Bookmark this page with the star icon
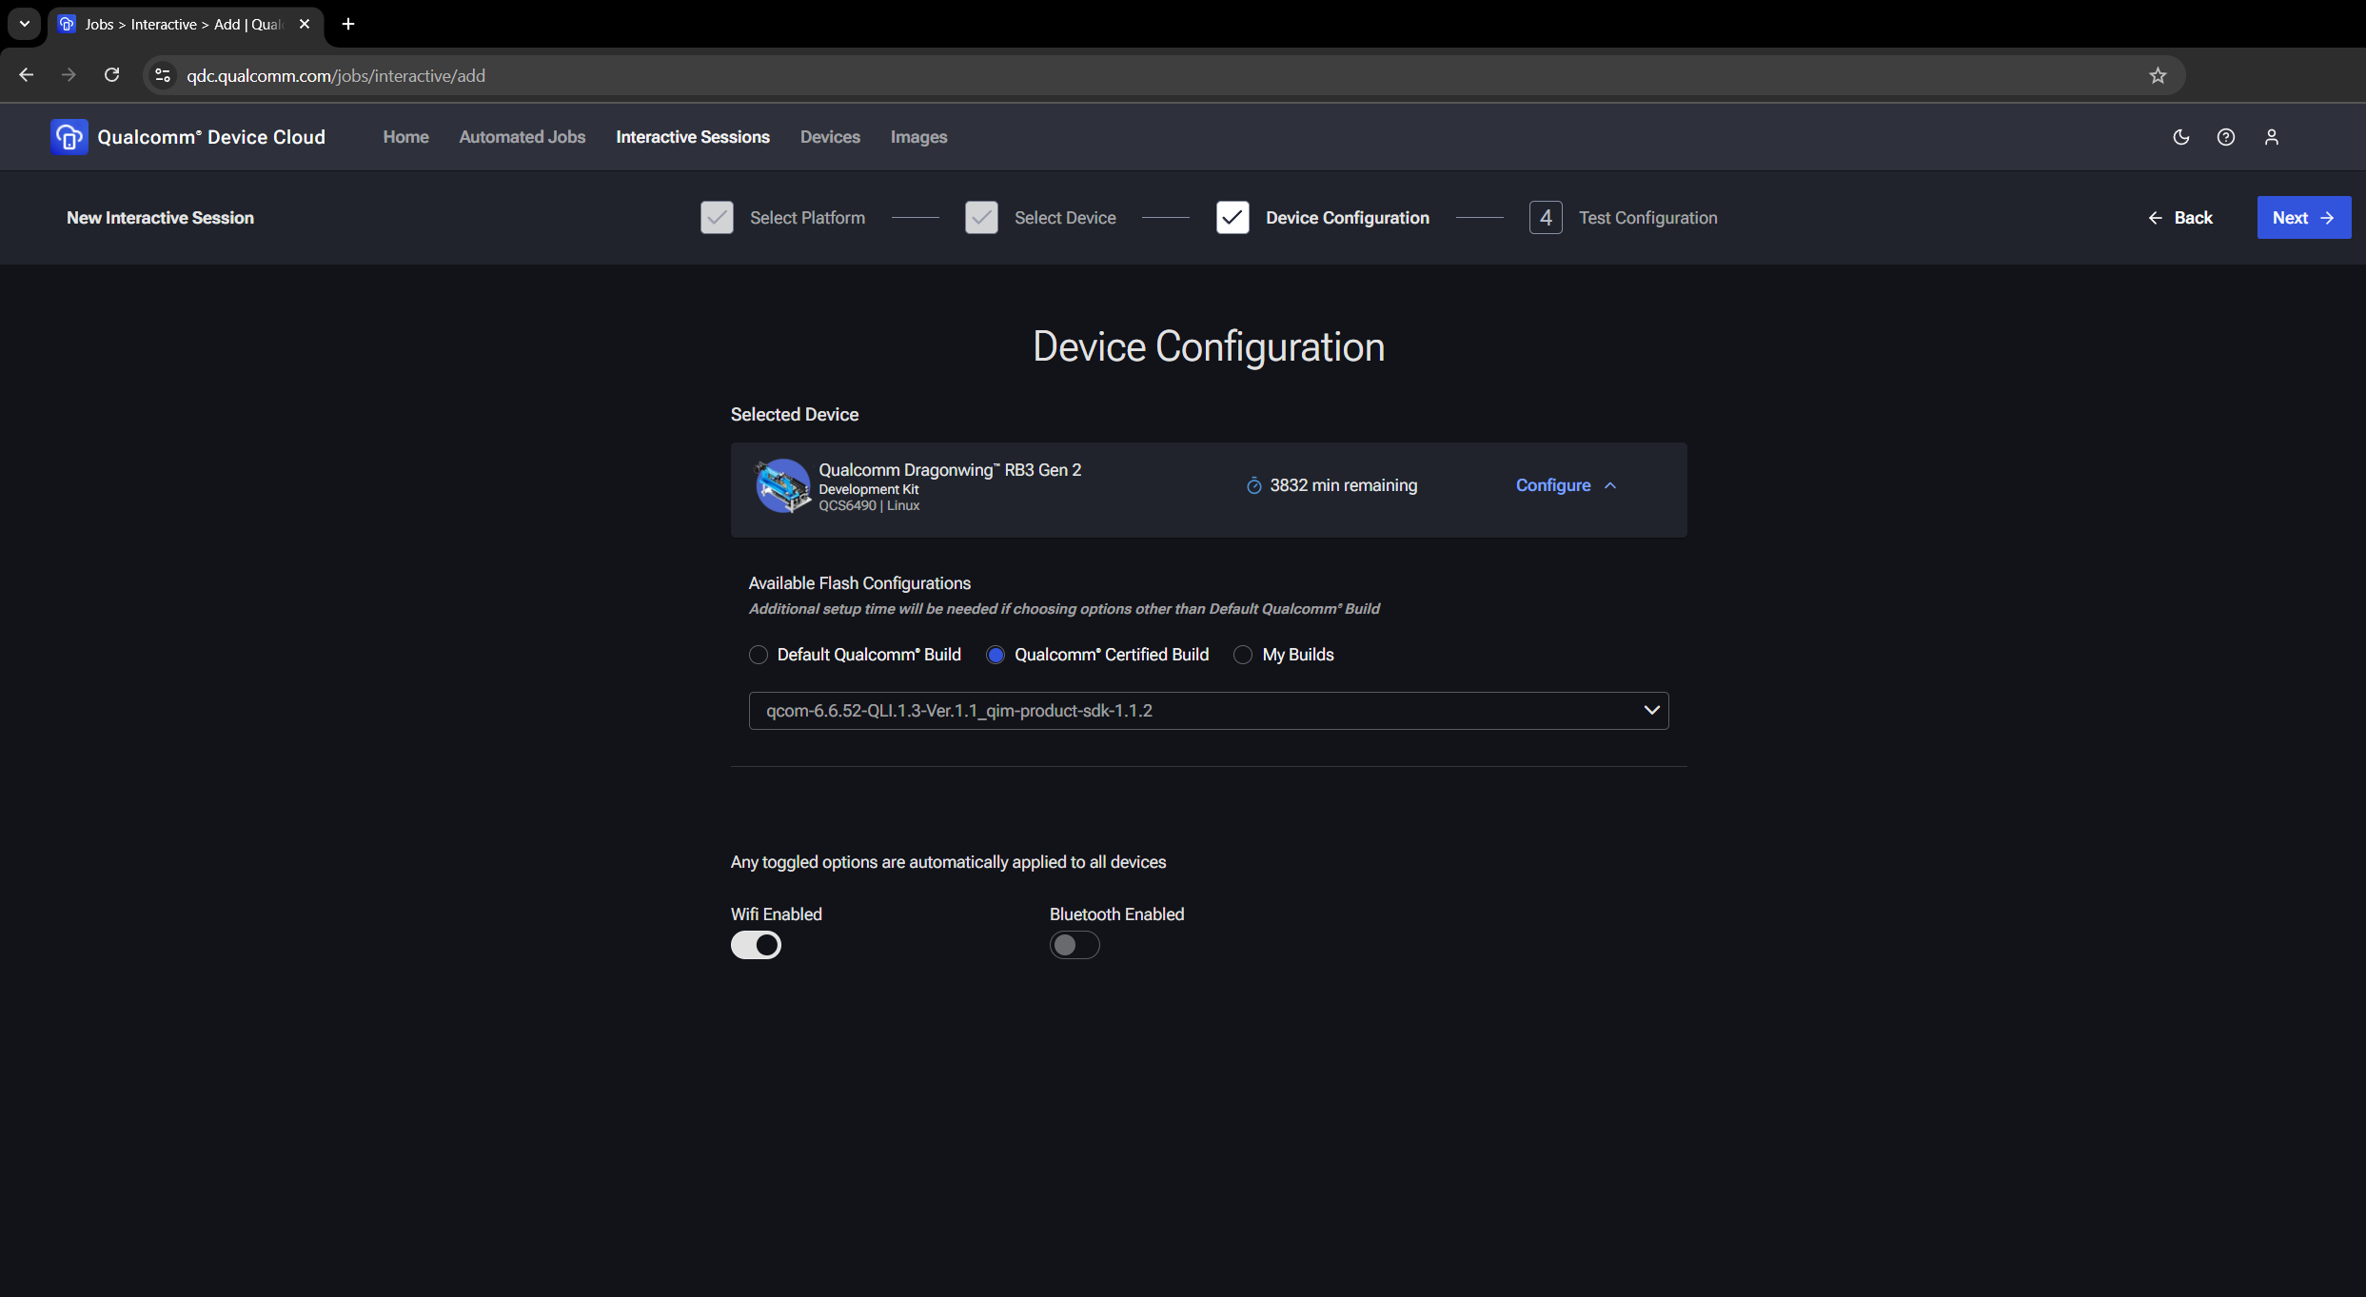Screen dimensions: 2366x1297 click(2158, 75)
